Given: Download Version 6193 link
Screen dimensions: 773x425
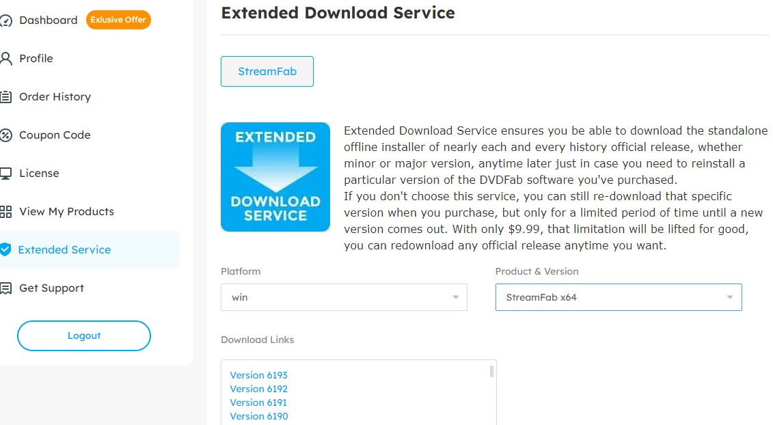Looking at the screenshot, I should [x=258, y=375].
